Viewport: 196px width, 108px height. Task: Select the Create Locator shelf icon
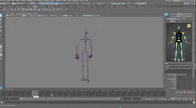(4, 9)
